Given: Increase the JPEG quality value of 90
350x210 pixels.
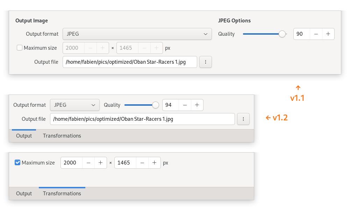Looking at the screenshot, I should [x=328, y=34].
